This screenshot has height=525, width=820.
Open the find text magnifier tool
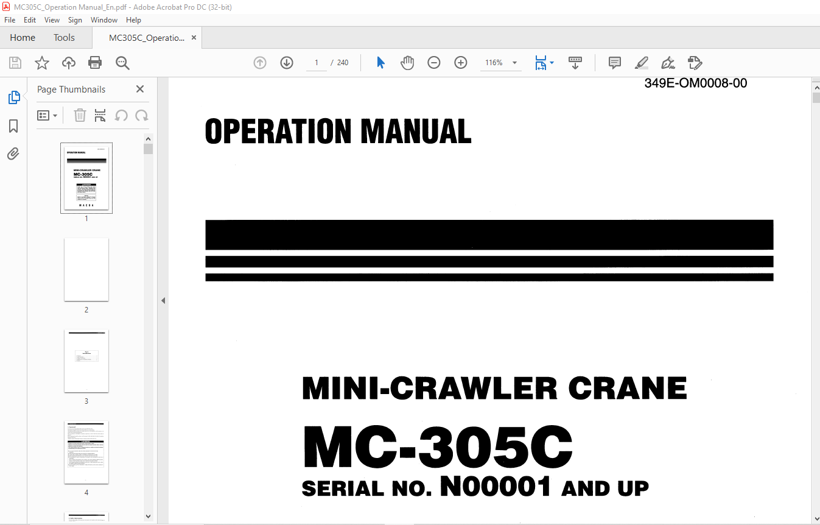[122, 63]
